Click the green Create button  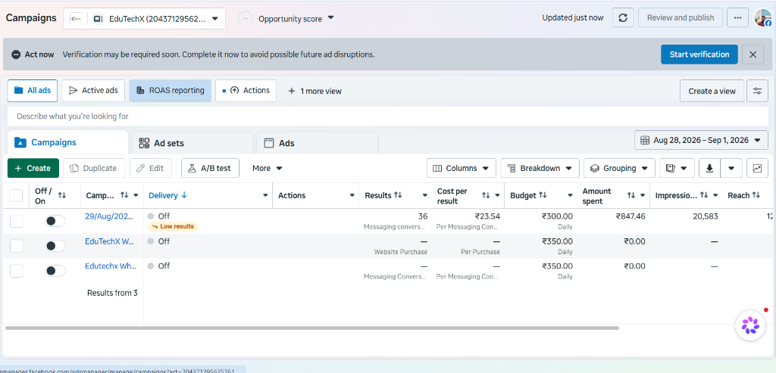tap(33, 168)
